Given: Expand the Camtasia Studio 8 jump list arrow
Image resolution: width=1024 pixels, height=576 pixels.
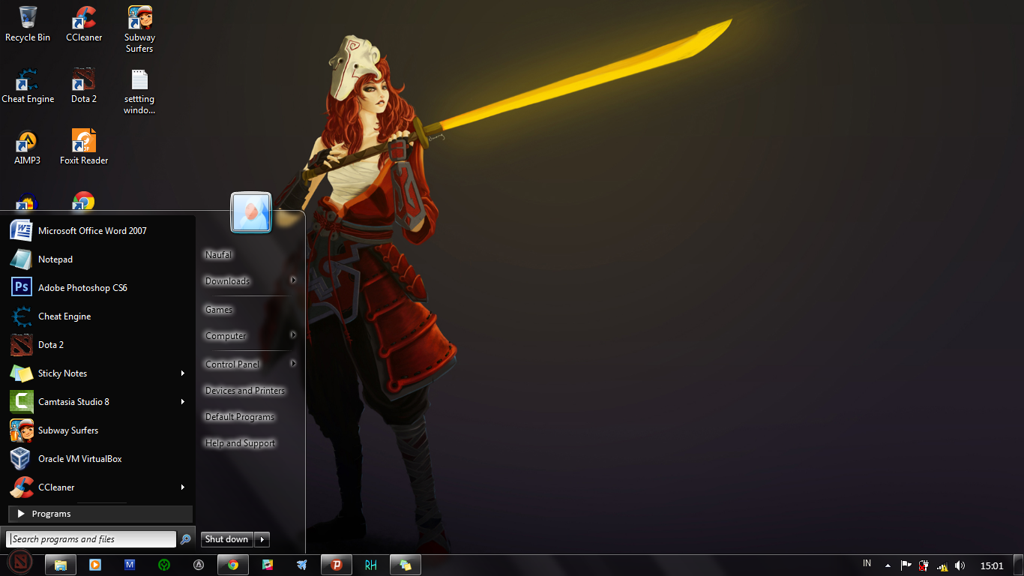Looking at the screenshot, I should pyautogui.click(x=182, y=401).
